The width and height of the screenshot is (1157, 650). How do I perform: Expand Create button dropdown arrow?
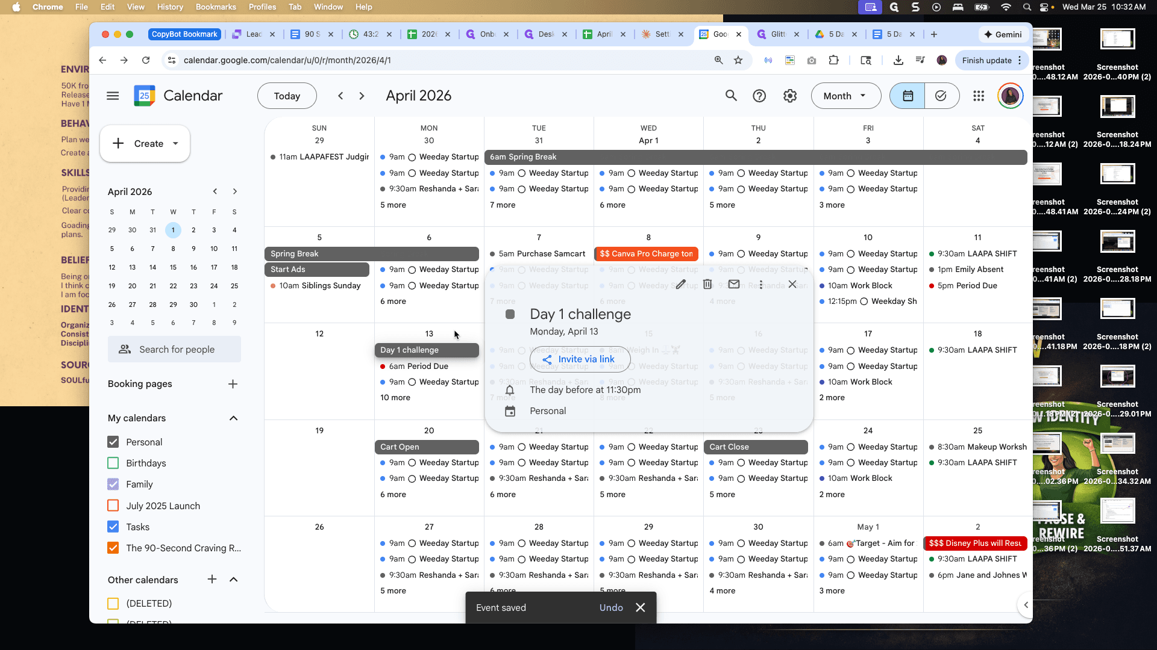(x=175, y=143)
